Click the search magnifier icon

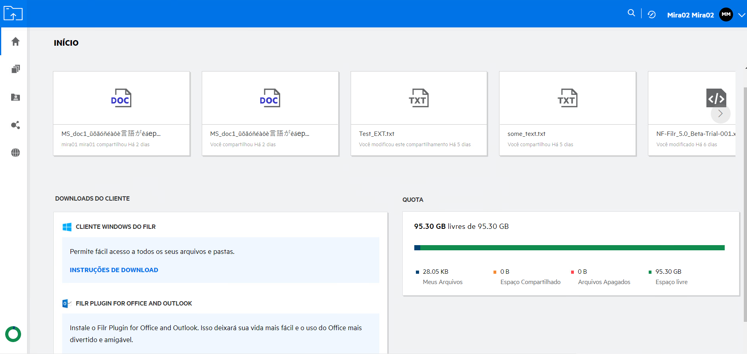pos(631,13)
